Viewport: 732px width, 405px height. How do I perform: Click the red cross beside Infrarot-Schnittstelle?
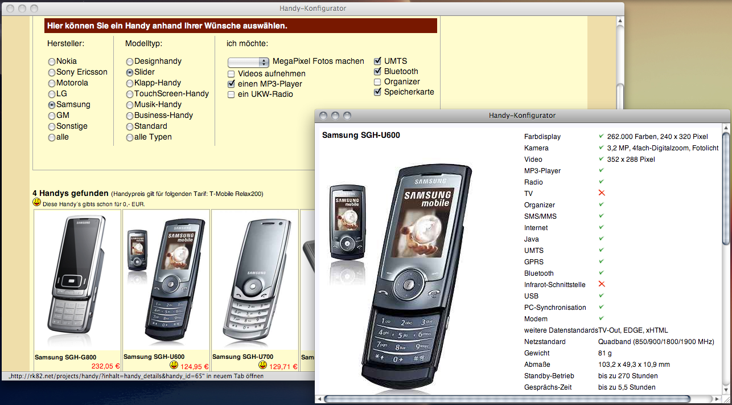click(602, 284)
